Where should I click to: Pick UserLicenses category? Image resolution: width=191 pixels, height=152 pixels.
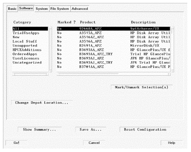pyautogui.click(x=30, y=58)
